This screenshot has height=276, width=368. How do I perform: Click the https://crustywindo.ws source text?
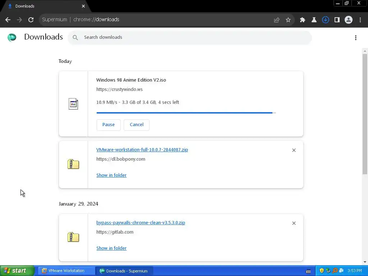click(119, 89)
